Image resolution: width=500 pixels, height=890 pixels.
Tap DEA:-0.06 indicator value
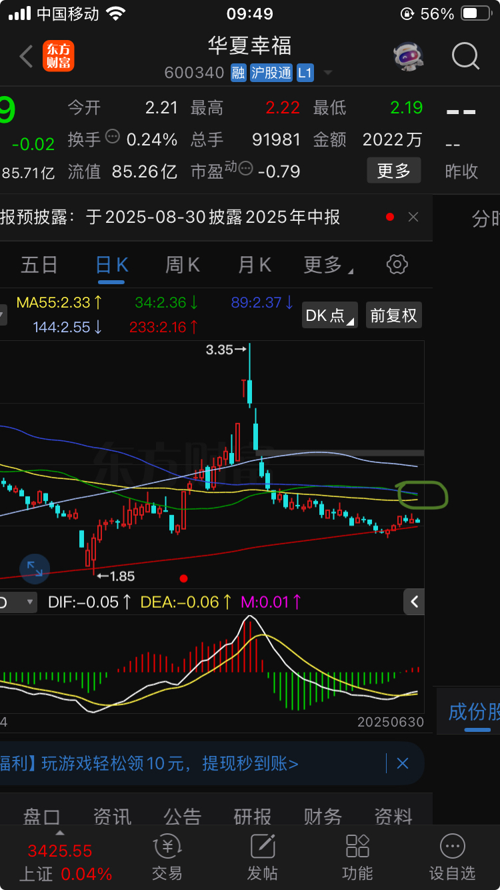186,602
